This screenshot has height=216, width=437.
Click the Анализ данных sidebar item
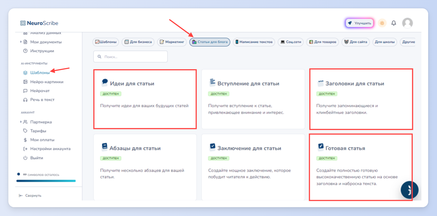click(46, 33)
